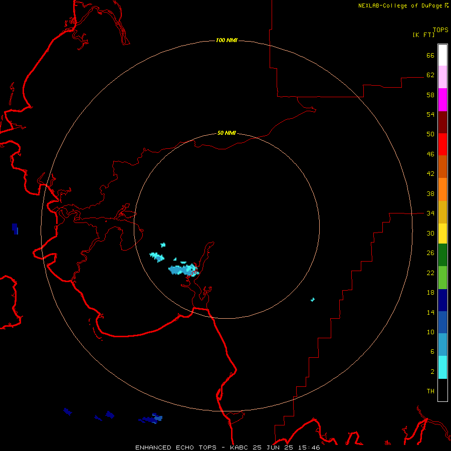Click the [K FT] units label

point(423,35)
